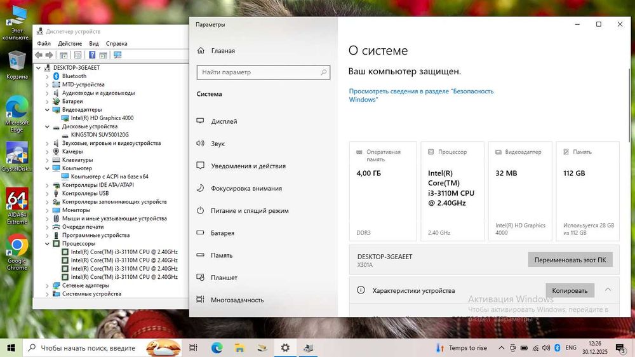Select Компьютер с ACPI на базе x64
Viewport: 635px width, 357px height.
tap(109, 177)
